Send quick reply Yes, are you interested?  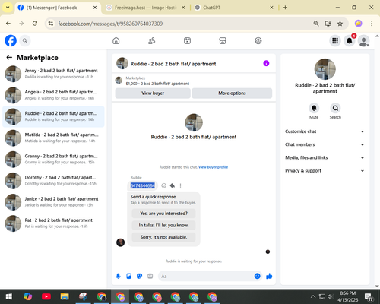pos(163,214)
